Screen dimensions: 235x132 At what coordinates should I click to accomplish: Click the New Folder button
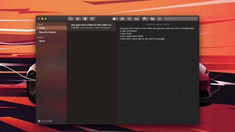pyautogui.click(x=45, y=121)
